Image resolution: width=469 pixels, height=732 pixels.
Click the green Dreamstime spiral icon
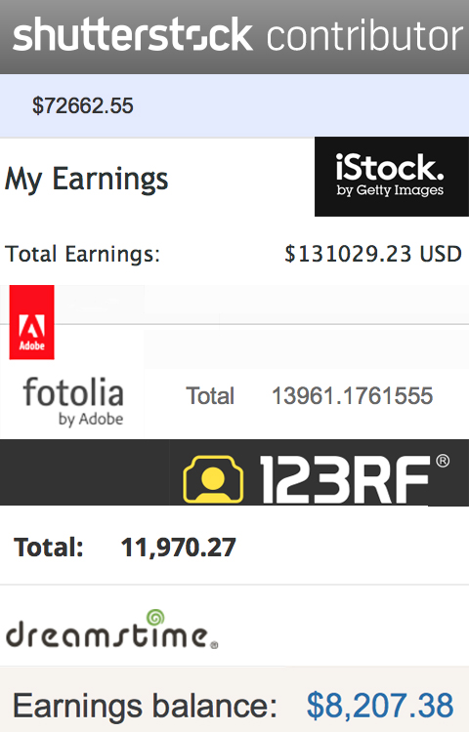(x=155, y=617)
